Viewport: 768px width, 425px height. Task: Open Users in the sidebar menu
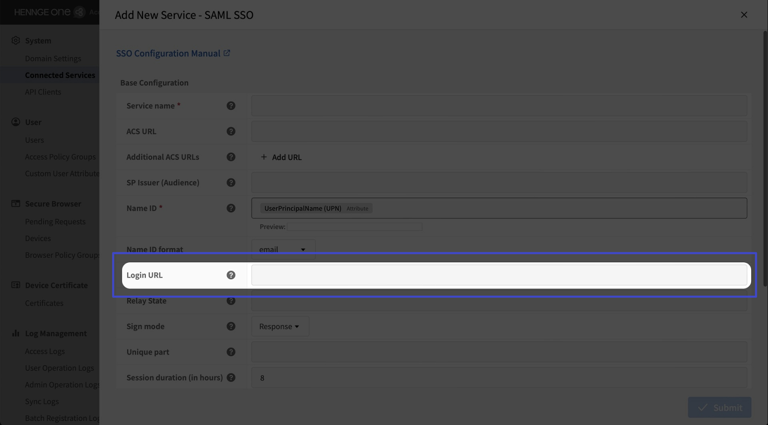35,140
